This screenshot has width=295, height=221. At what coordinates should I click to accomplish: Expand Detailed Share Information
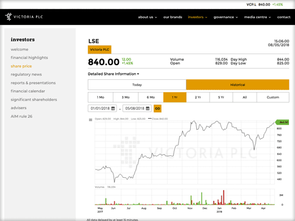click(x=113, y=74)
